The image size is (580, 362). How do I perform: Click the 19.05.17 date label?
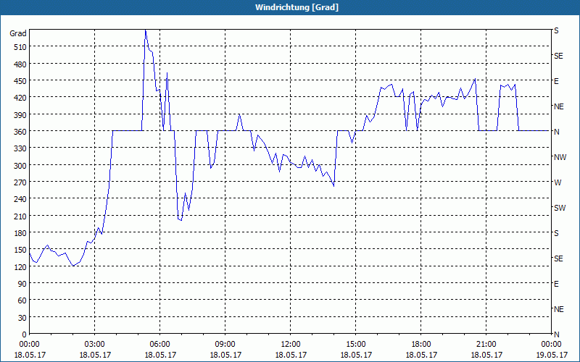tap(551, 355)
